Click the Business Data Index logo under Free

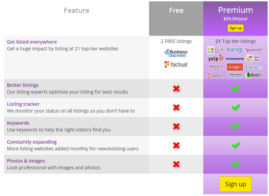click(x=176, y=53)
